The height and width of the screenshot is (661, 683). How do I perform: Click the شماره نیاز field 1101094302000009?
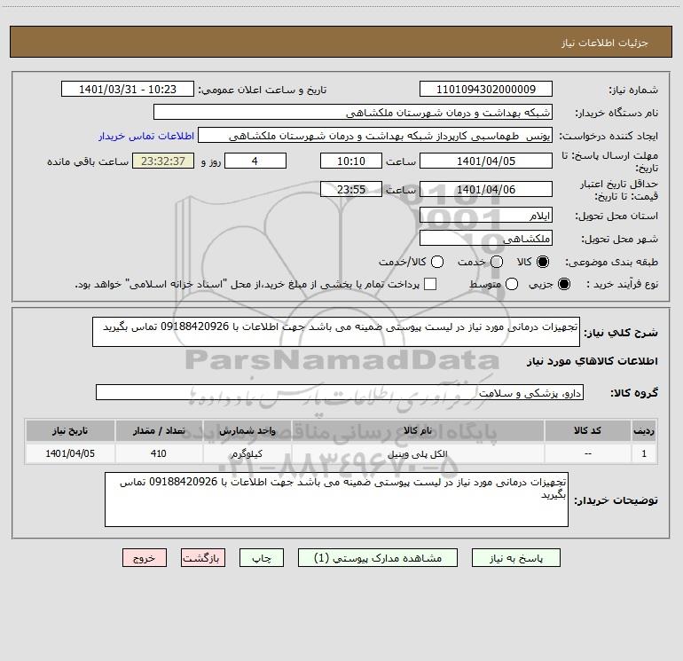(x=486, y=89)
